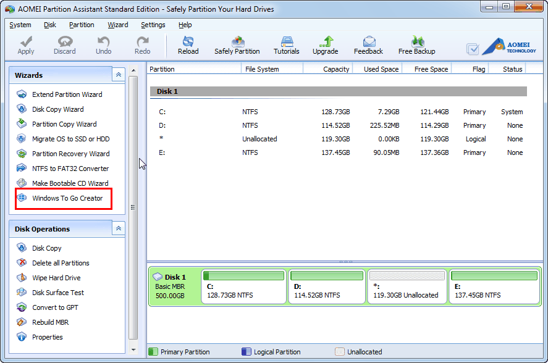548x363 pixels.
Task: Sort by the Partition column header
Action: click(194, 69)
